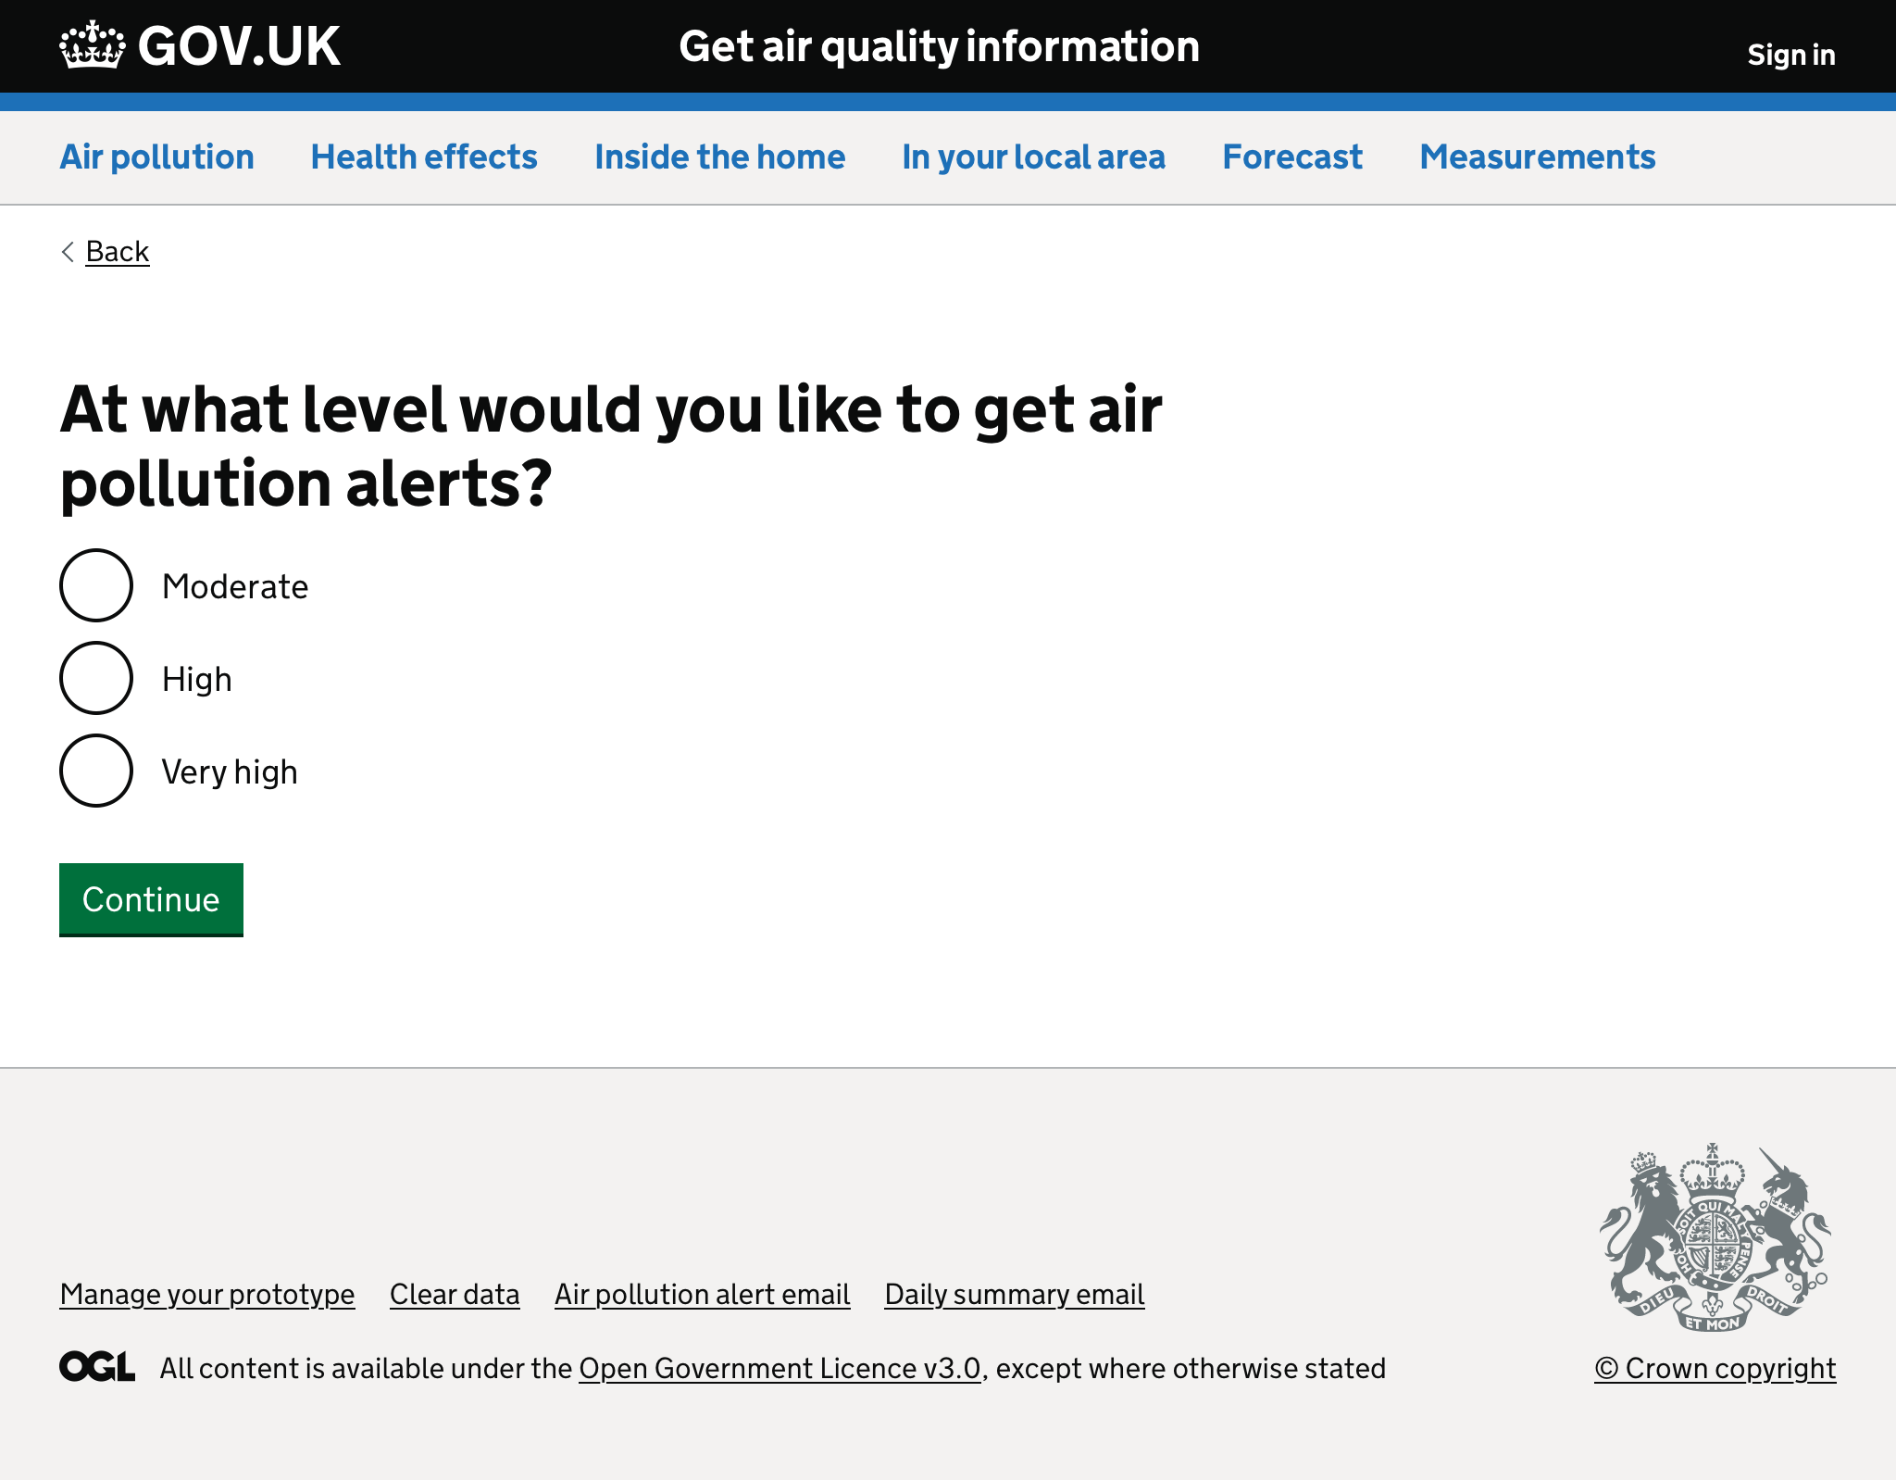Click the Health effects navigation link
Image resolution: width=1896 pixels, height=1480 pixels.
coord(421,157)
